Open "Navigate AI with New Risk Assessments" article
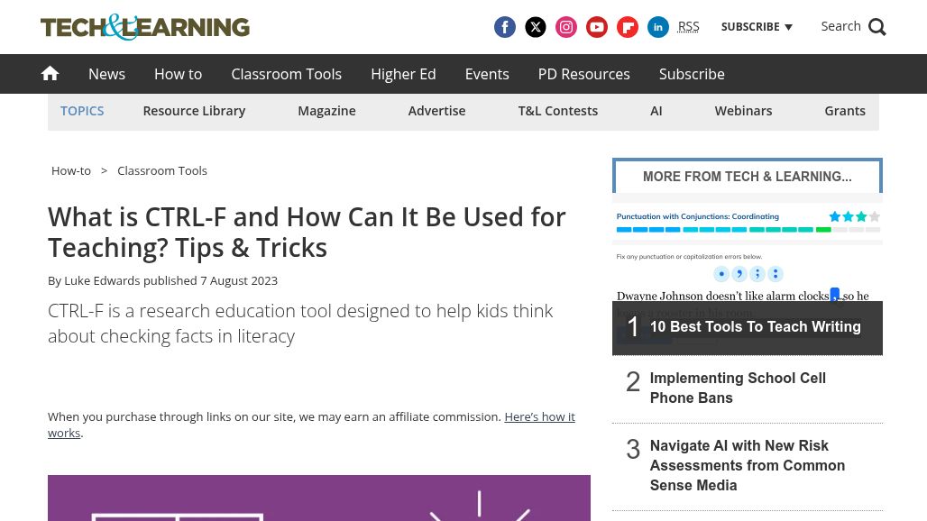The height and width of the screenshot is (521, 927). coord(748,465)
